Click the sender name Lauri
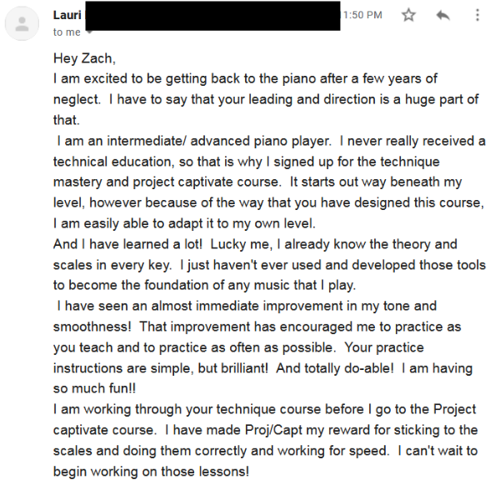The height and width of the screenshot is (500, 500). [x=68, y=15]
